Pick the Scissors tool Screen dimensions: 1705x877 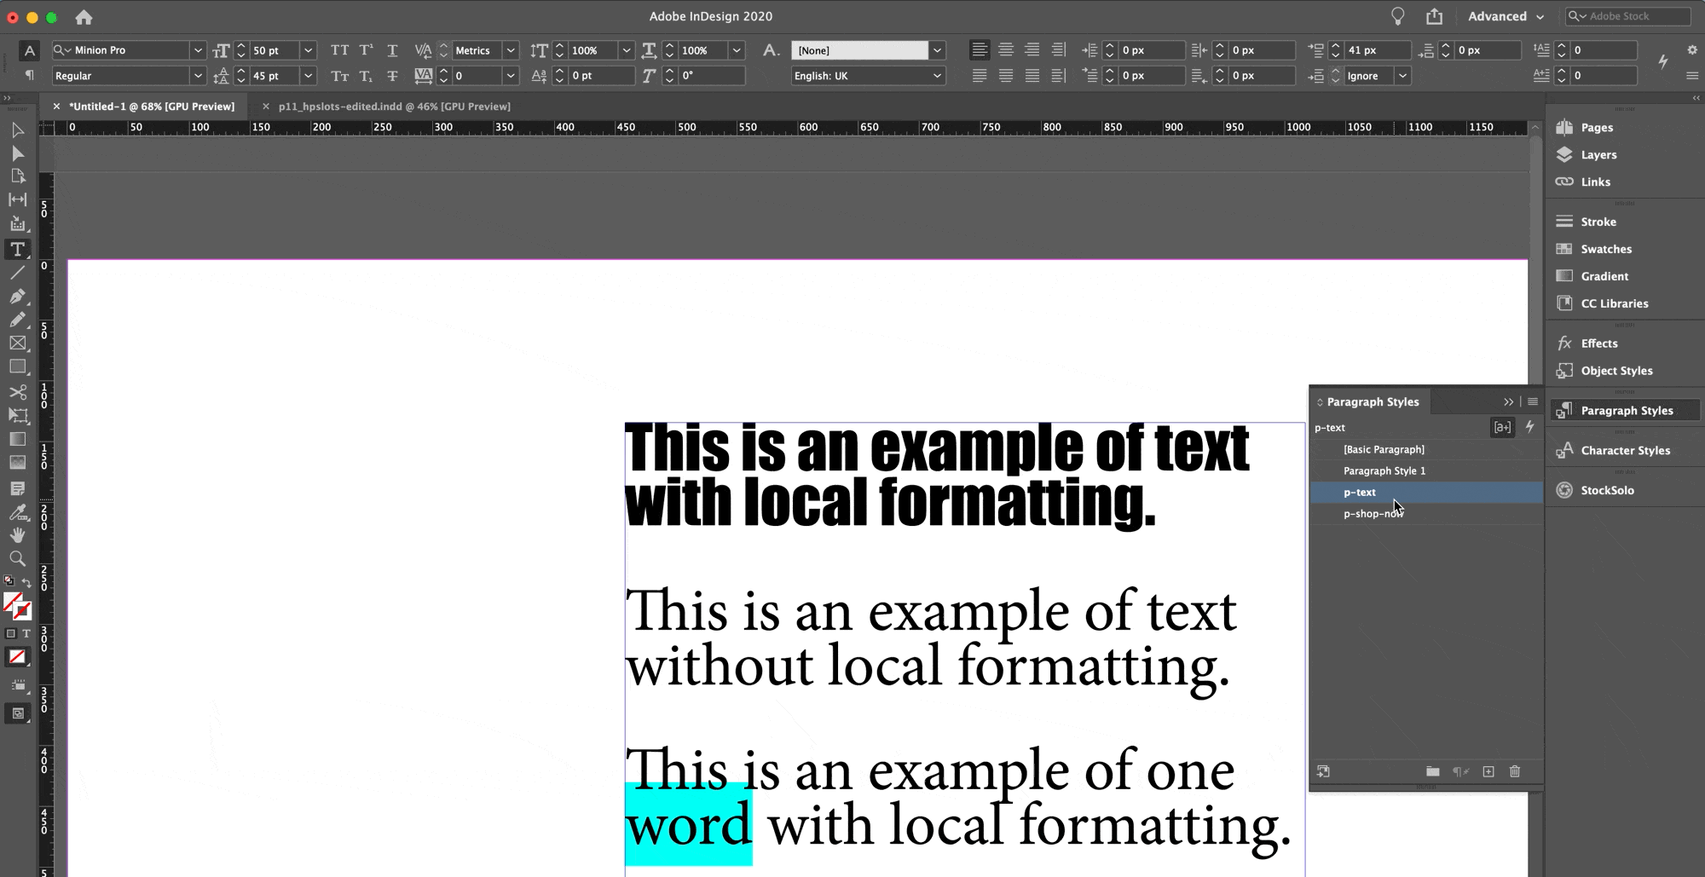pos(17,392)
